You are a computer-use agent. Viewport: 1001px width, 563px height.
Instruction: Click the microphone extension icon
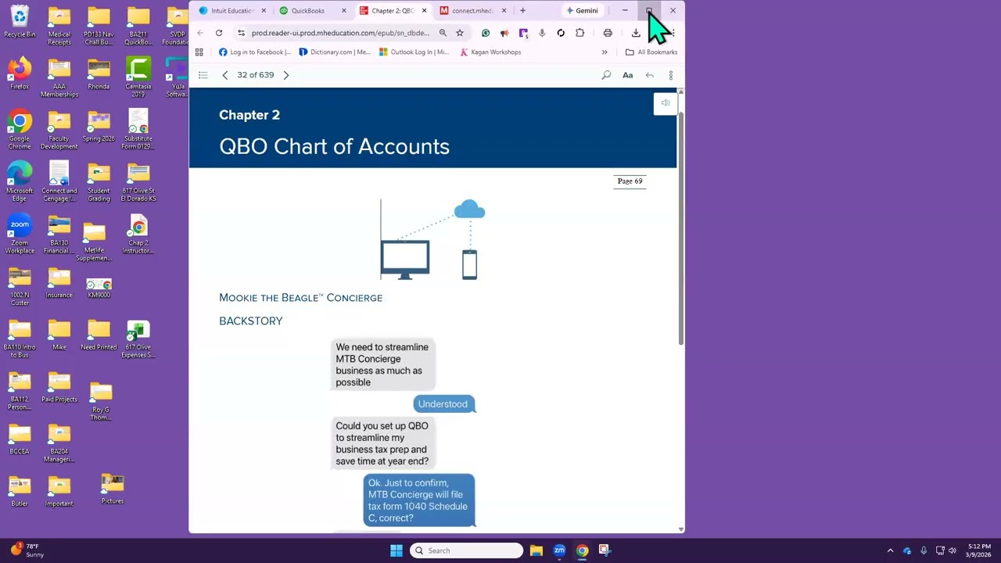click(542, 33)
